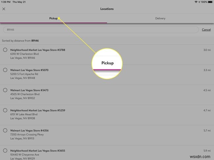
Task: Switch to the Delivery tab
Action: coord(160,18)
